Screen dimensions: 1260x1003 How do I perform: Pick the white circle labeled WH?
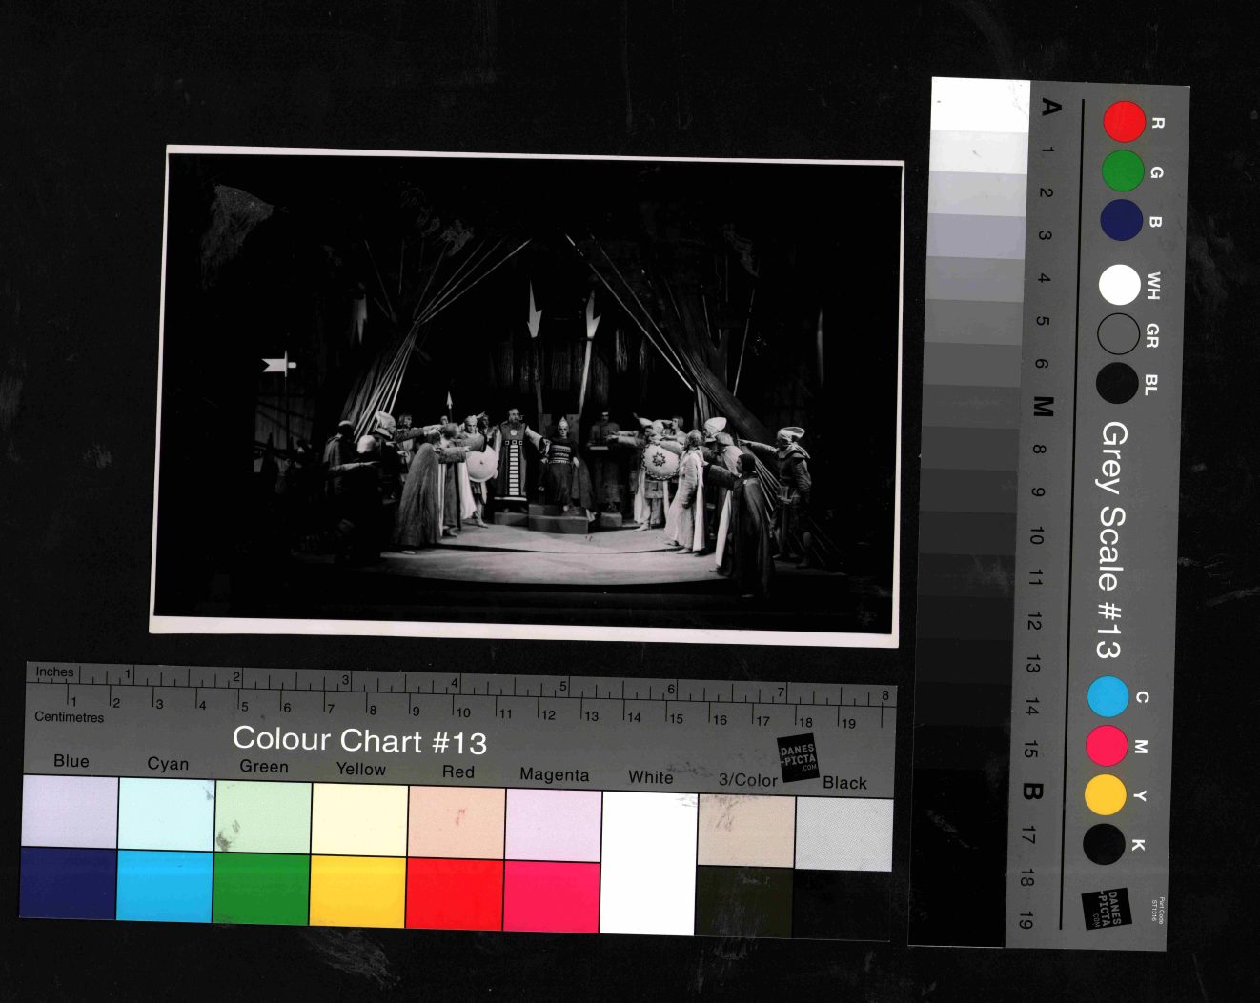click(1119, 285)
